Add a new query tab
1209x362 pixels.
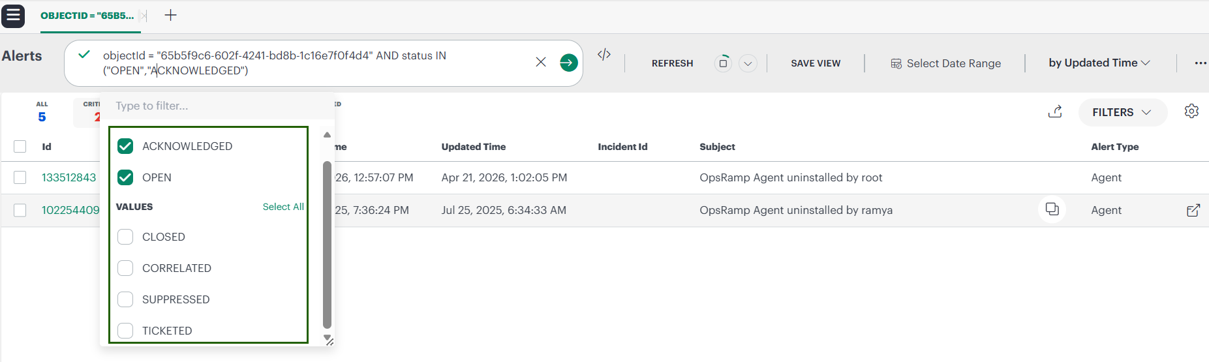pos(170,15)
